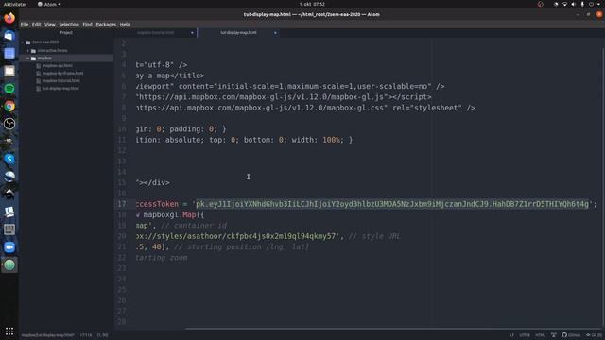The height and width of the screenshot is (340, 605).
Task: Open the Help menu
Action: pos(125,25)
